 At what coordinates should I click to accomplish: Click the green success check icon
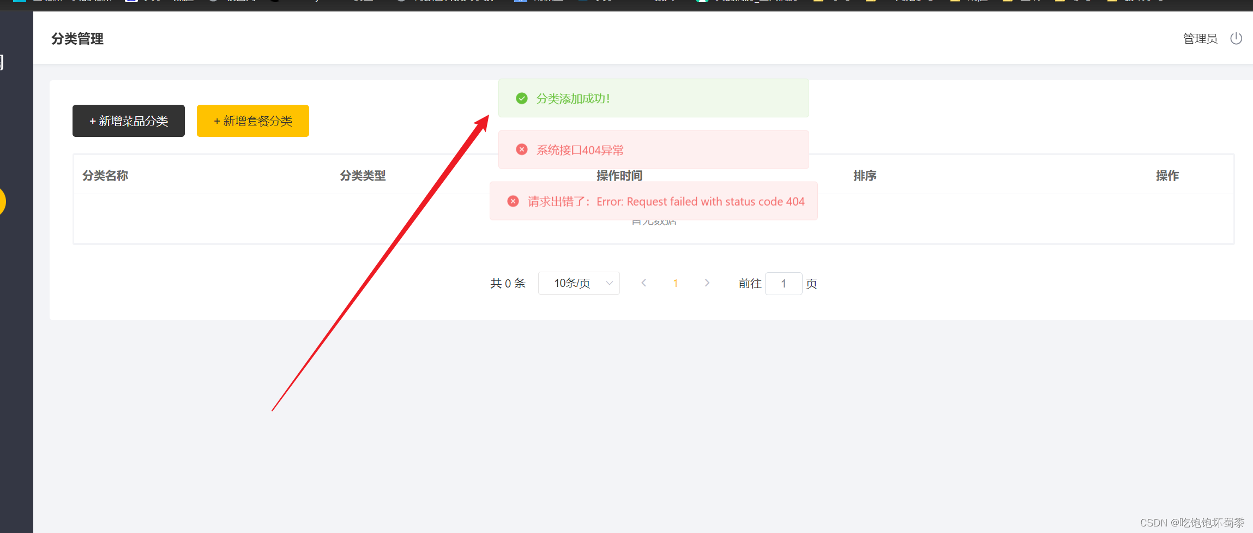tap(521, 98)
